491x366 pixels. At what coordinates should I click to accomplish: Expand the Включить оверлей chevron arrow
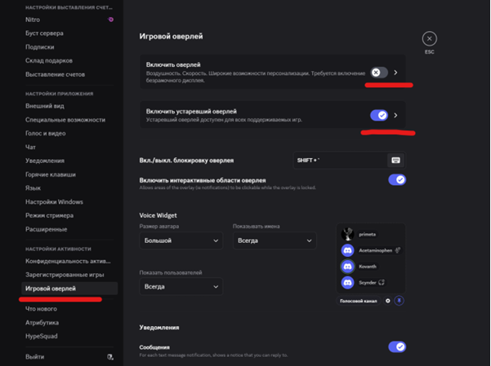point(396,73)
